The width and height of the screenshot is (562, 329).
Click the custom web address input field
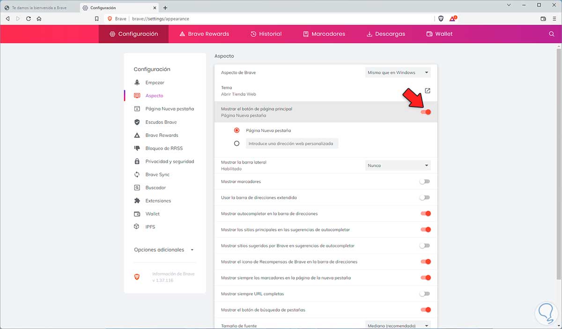click(x=292, y=143)
